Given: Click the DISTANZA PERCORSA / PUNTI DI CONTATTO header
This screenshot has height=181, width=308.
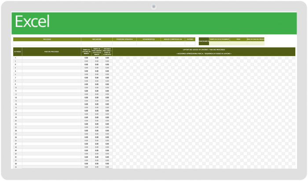Looking at the screenshot, I should point(107,51).
